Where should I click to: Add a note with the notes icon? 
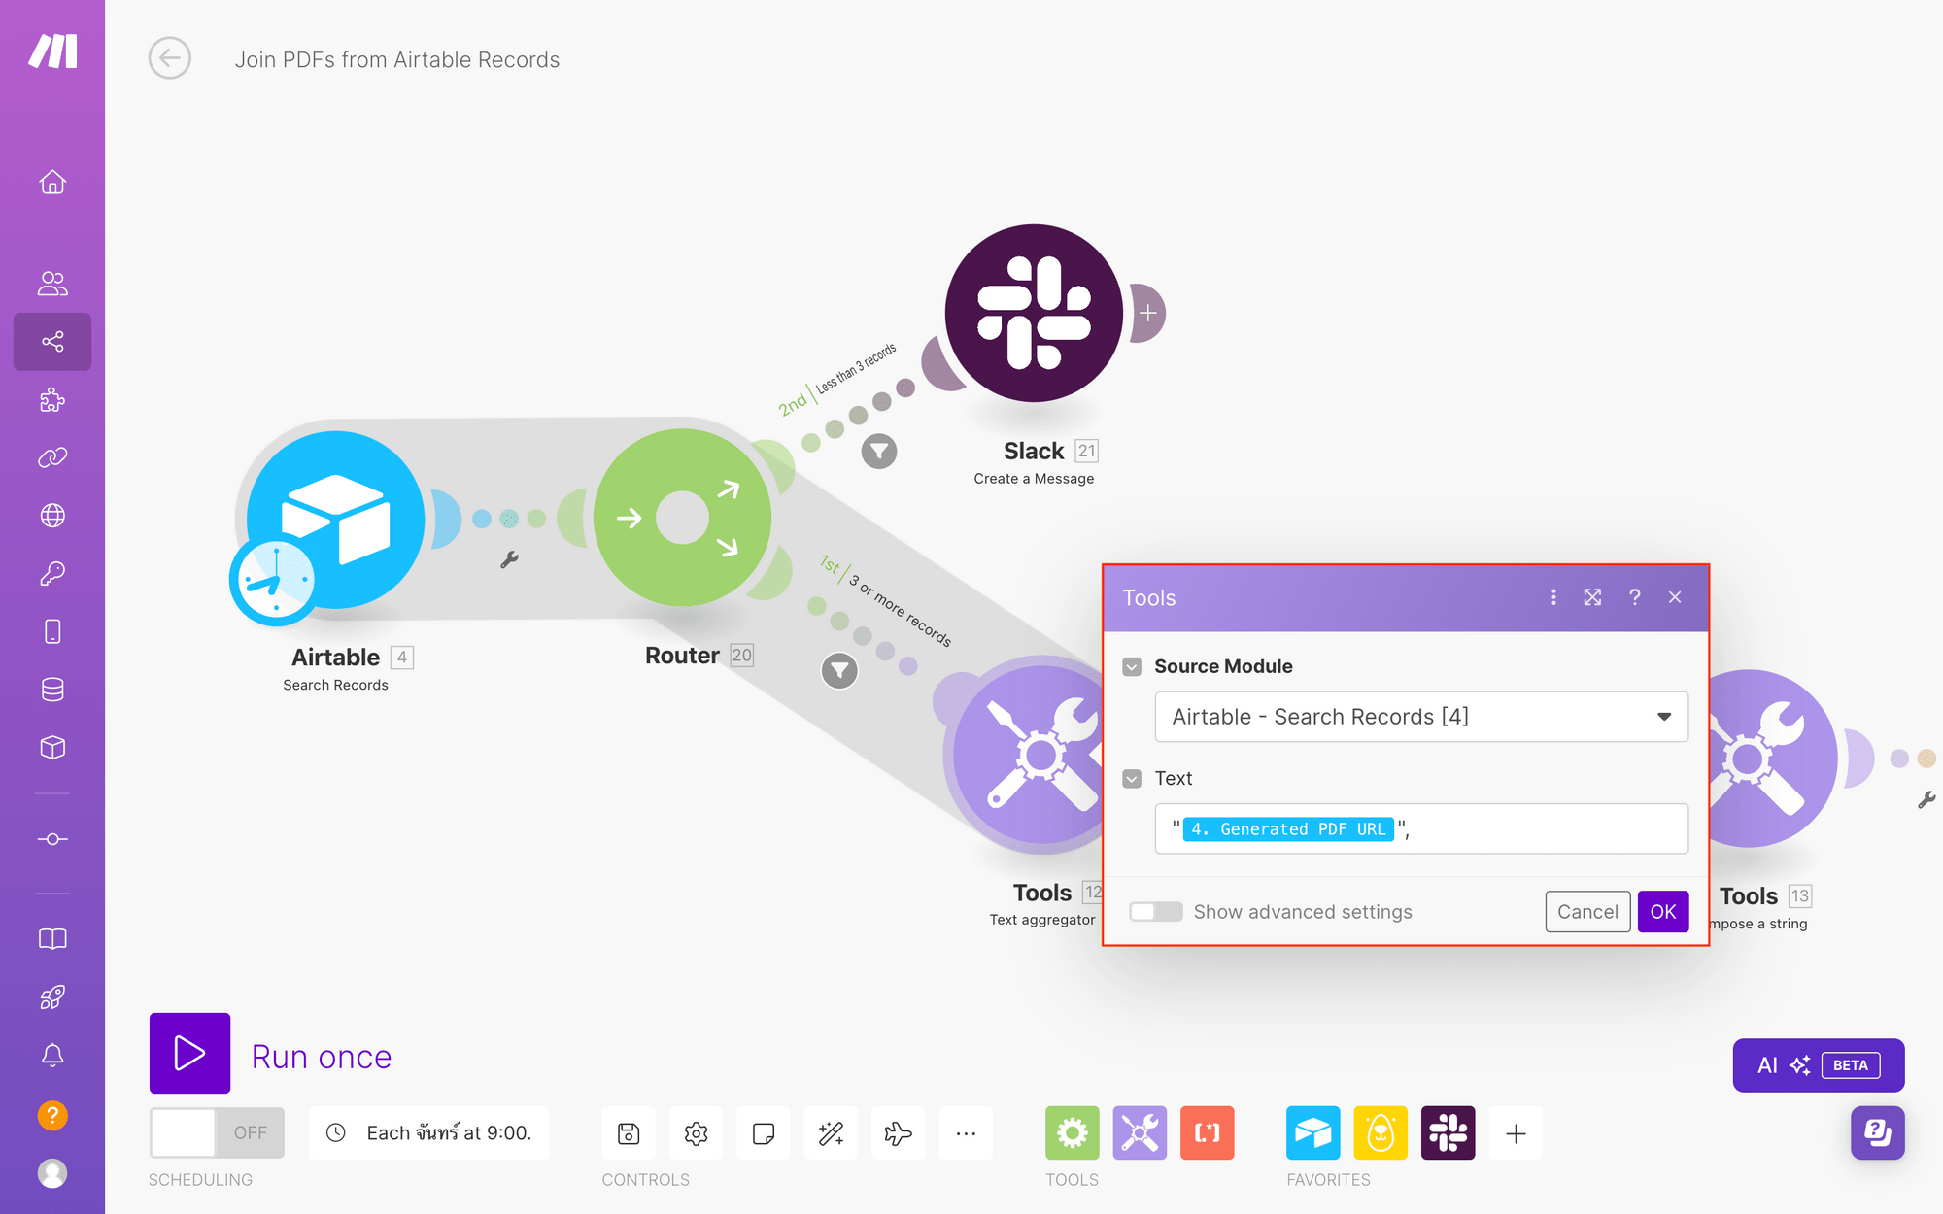click(764, 1133)
